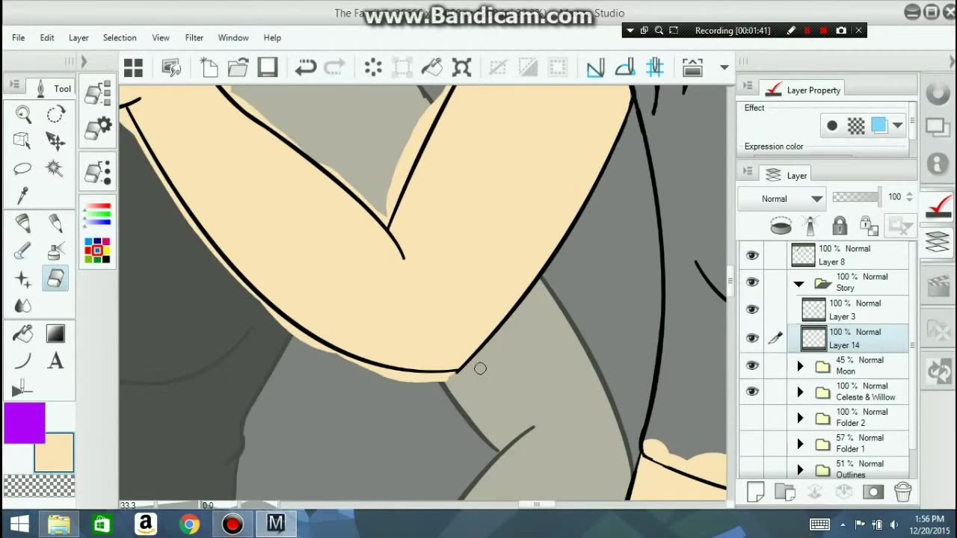Open the Filter menu
The height and width of the screenshot is (538, 957).
(194, 37)
